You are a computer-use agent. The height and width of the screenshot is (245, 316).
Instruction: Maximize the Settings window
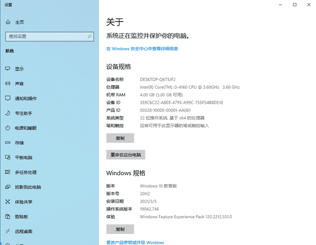pos(294,5)
